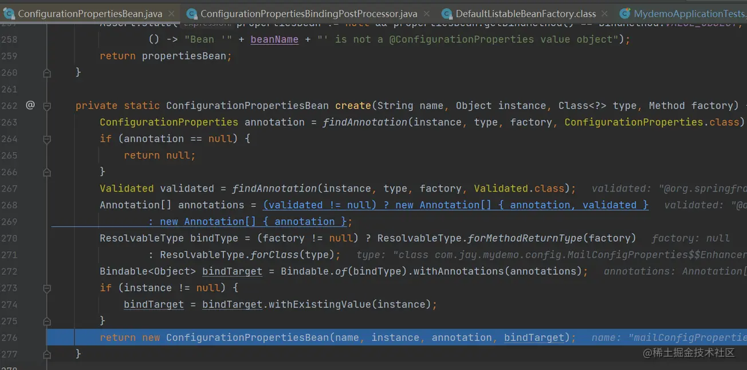Collapse annotation null-check block at line 264
The width and height of the screenshot is (747, 370).
click(47, 139)
